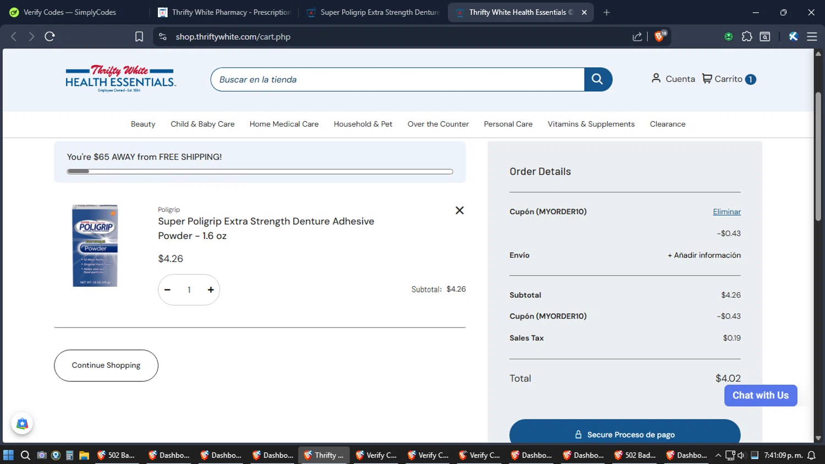Open the Household & Pet menu
This screenshot has height=464, width=825.
coord(363,124)
